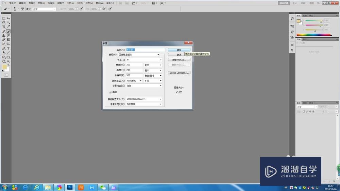Click foreground color swatch in toolbox

click(x=4, y=67)
